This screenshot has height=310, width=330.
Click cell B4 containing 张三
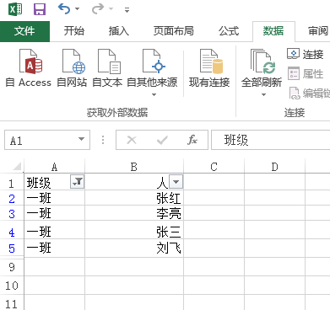tap(134, 230)
